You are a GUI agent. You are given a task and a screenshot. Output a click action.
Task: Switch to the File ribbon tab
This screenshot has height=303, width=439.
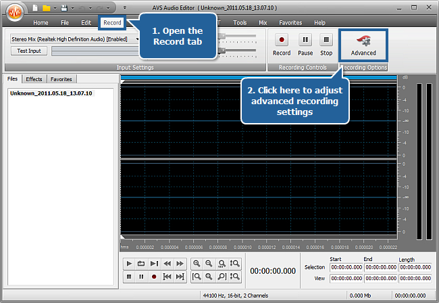[65, 23]
